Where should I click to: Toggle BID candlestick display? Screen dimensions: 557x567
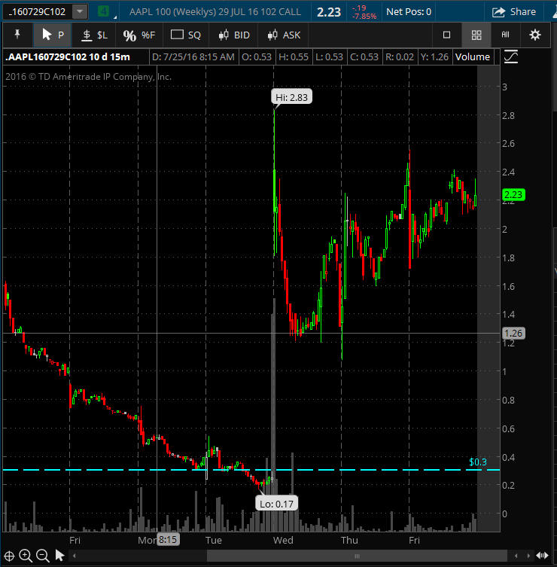233,35
